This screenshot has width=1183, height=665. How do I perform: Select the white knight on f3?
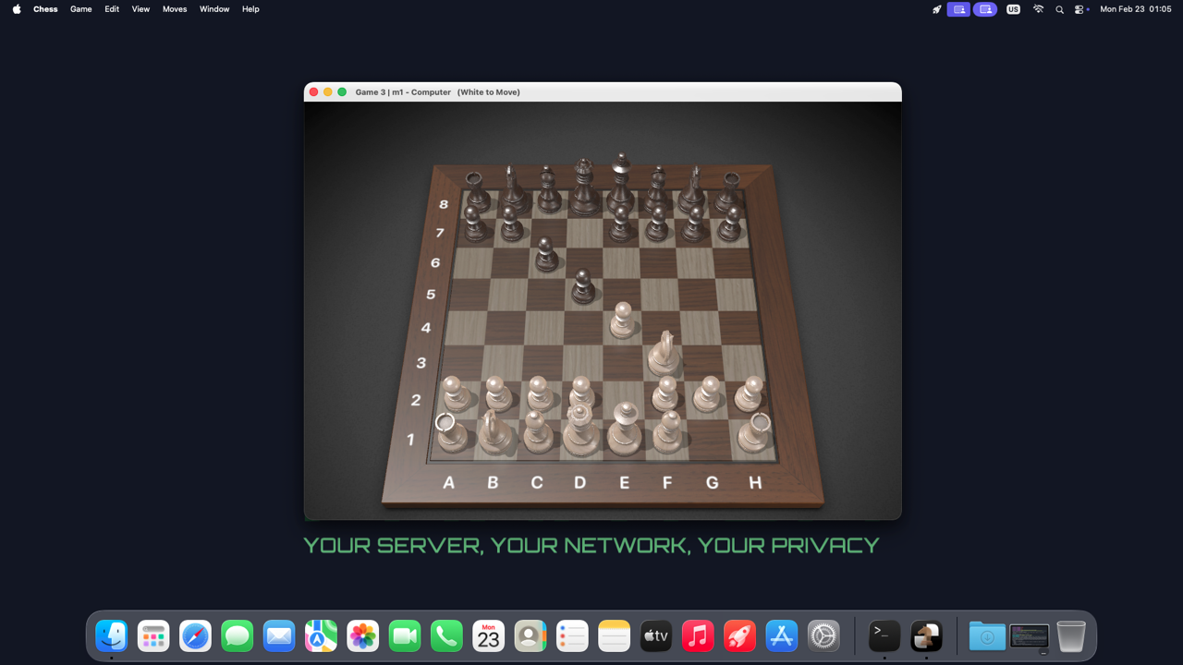pyautogui.click(x=664, y=356)
